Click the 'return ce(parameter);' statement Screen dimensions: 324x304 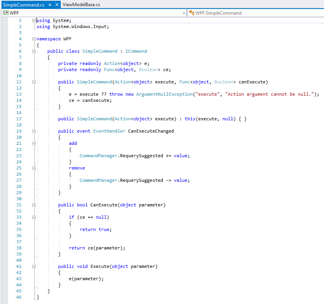pyautogui.click(x=97, y=248)
